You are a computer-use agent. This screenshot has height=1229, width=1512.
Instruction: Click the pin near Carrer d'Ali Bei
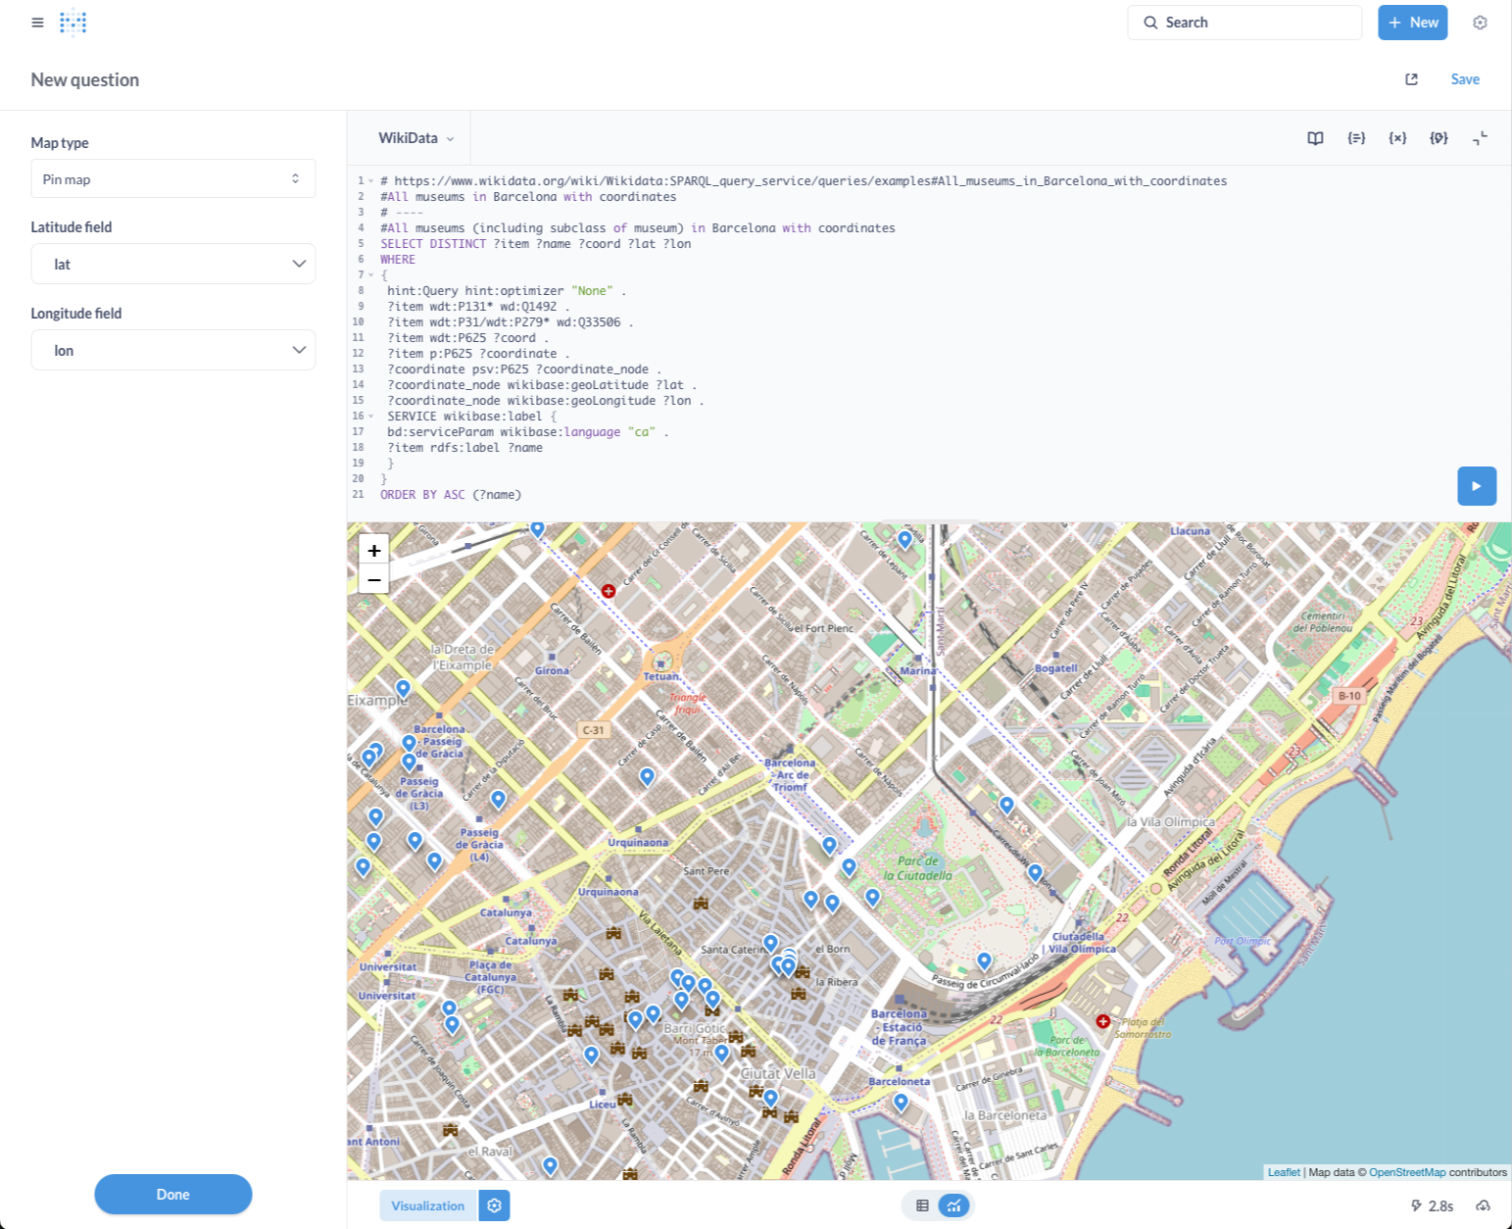[647, 778]
